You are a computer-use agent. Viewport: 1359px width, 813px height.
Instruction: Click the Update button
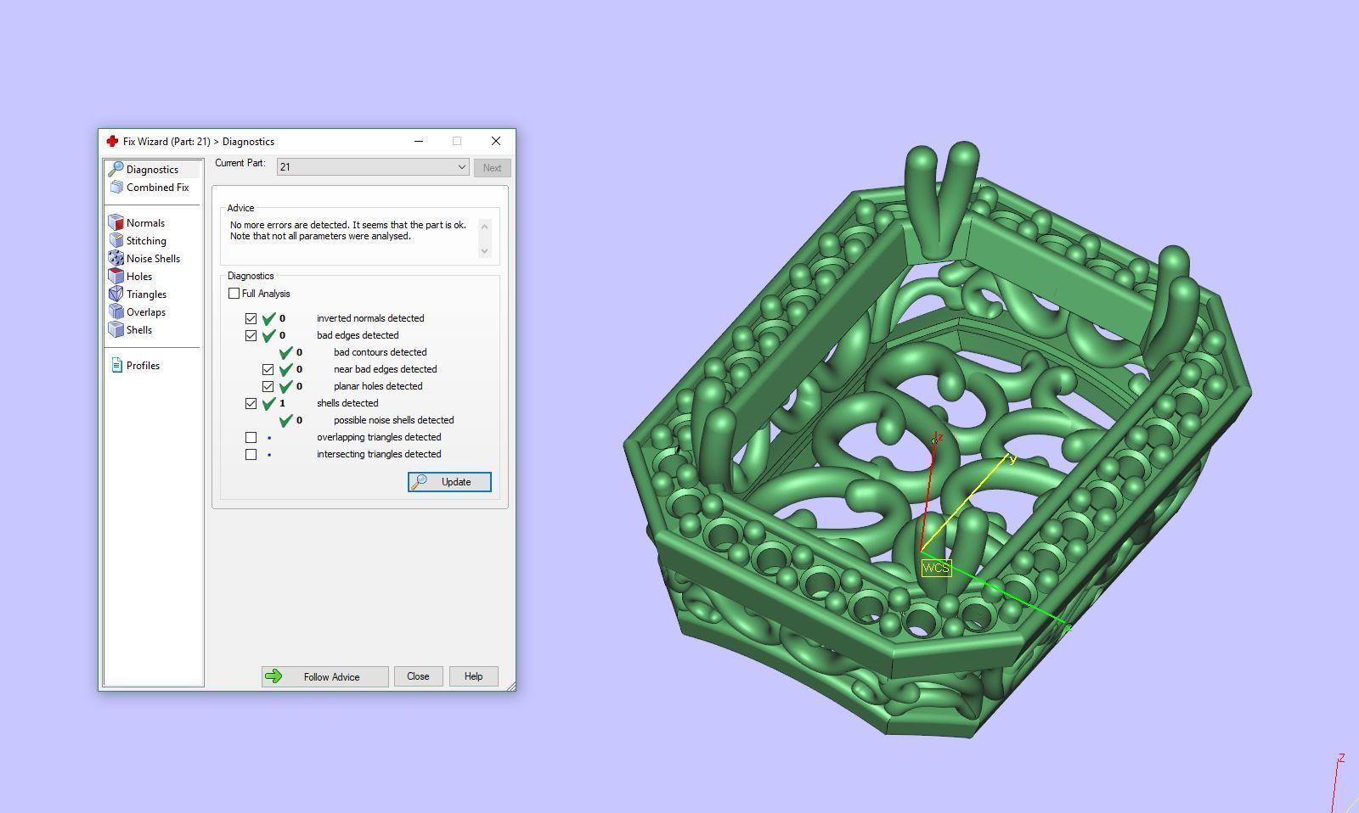click(449, 482)
